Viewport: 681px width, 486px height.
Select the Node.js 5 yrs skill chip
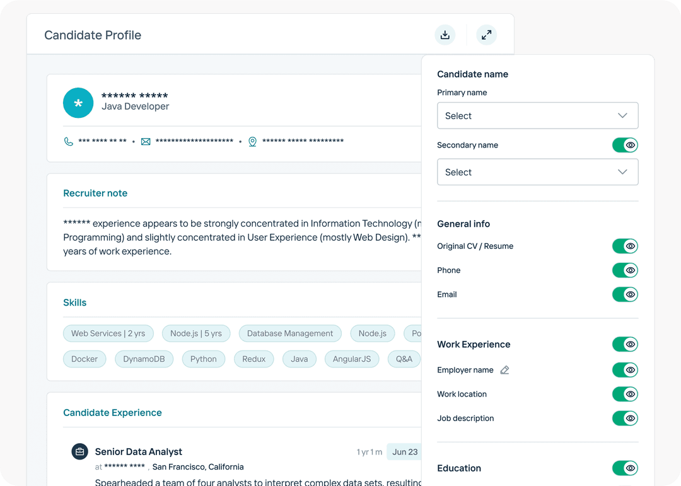point(196,333)
